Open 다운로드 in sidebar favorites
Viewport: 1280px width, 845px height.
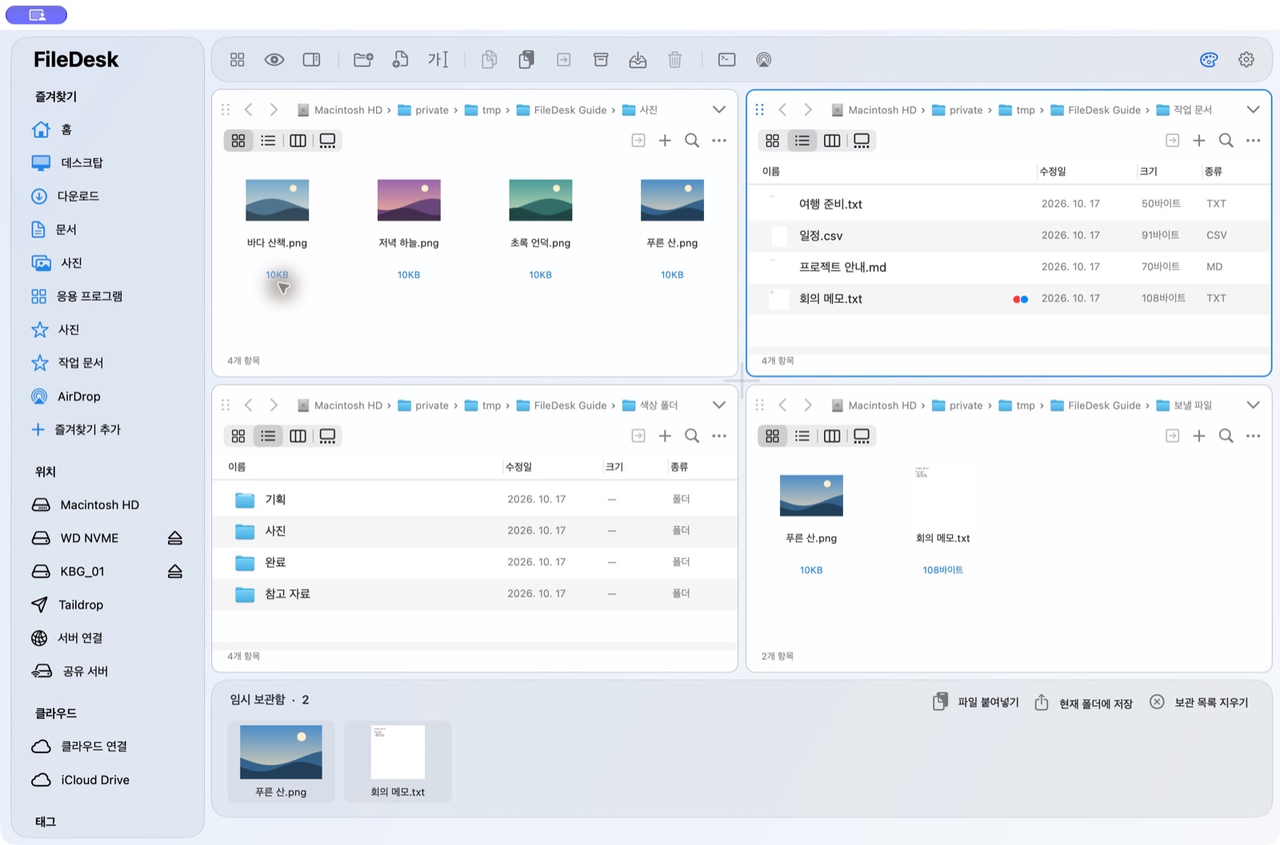78,196
